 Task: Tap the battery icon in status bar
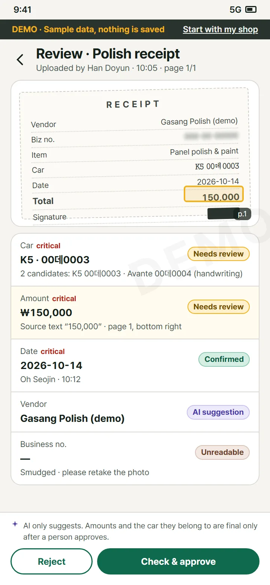point(251,10)
